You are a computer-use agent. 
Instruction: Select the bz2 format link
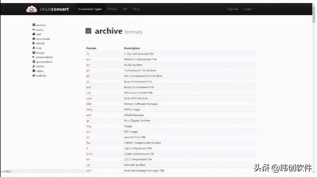click(x=89, y=87)
